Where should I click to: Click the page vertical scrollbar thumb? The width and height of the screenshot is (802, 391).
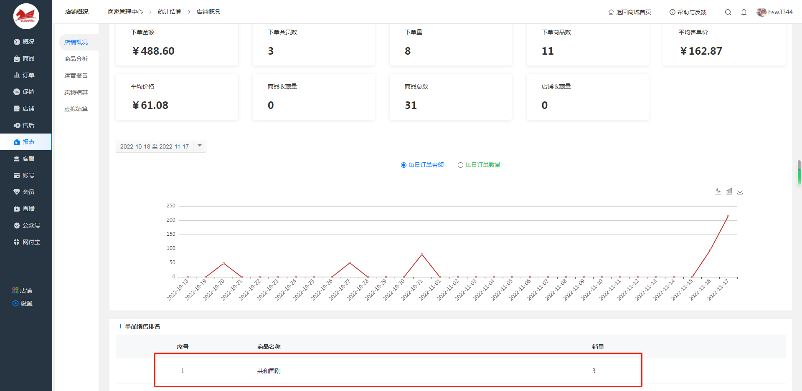799,172
